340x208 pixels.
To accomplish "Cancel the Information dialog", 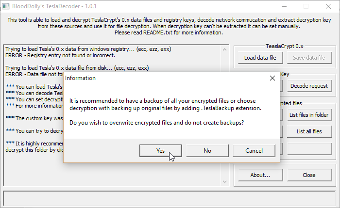I will coord(254,150).
